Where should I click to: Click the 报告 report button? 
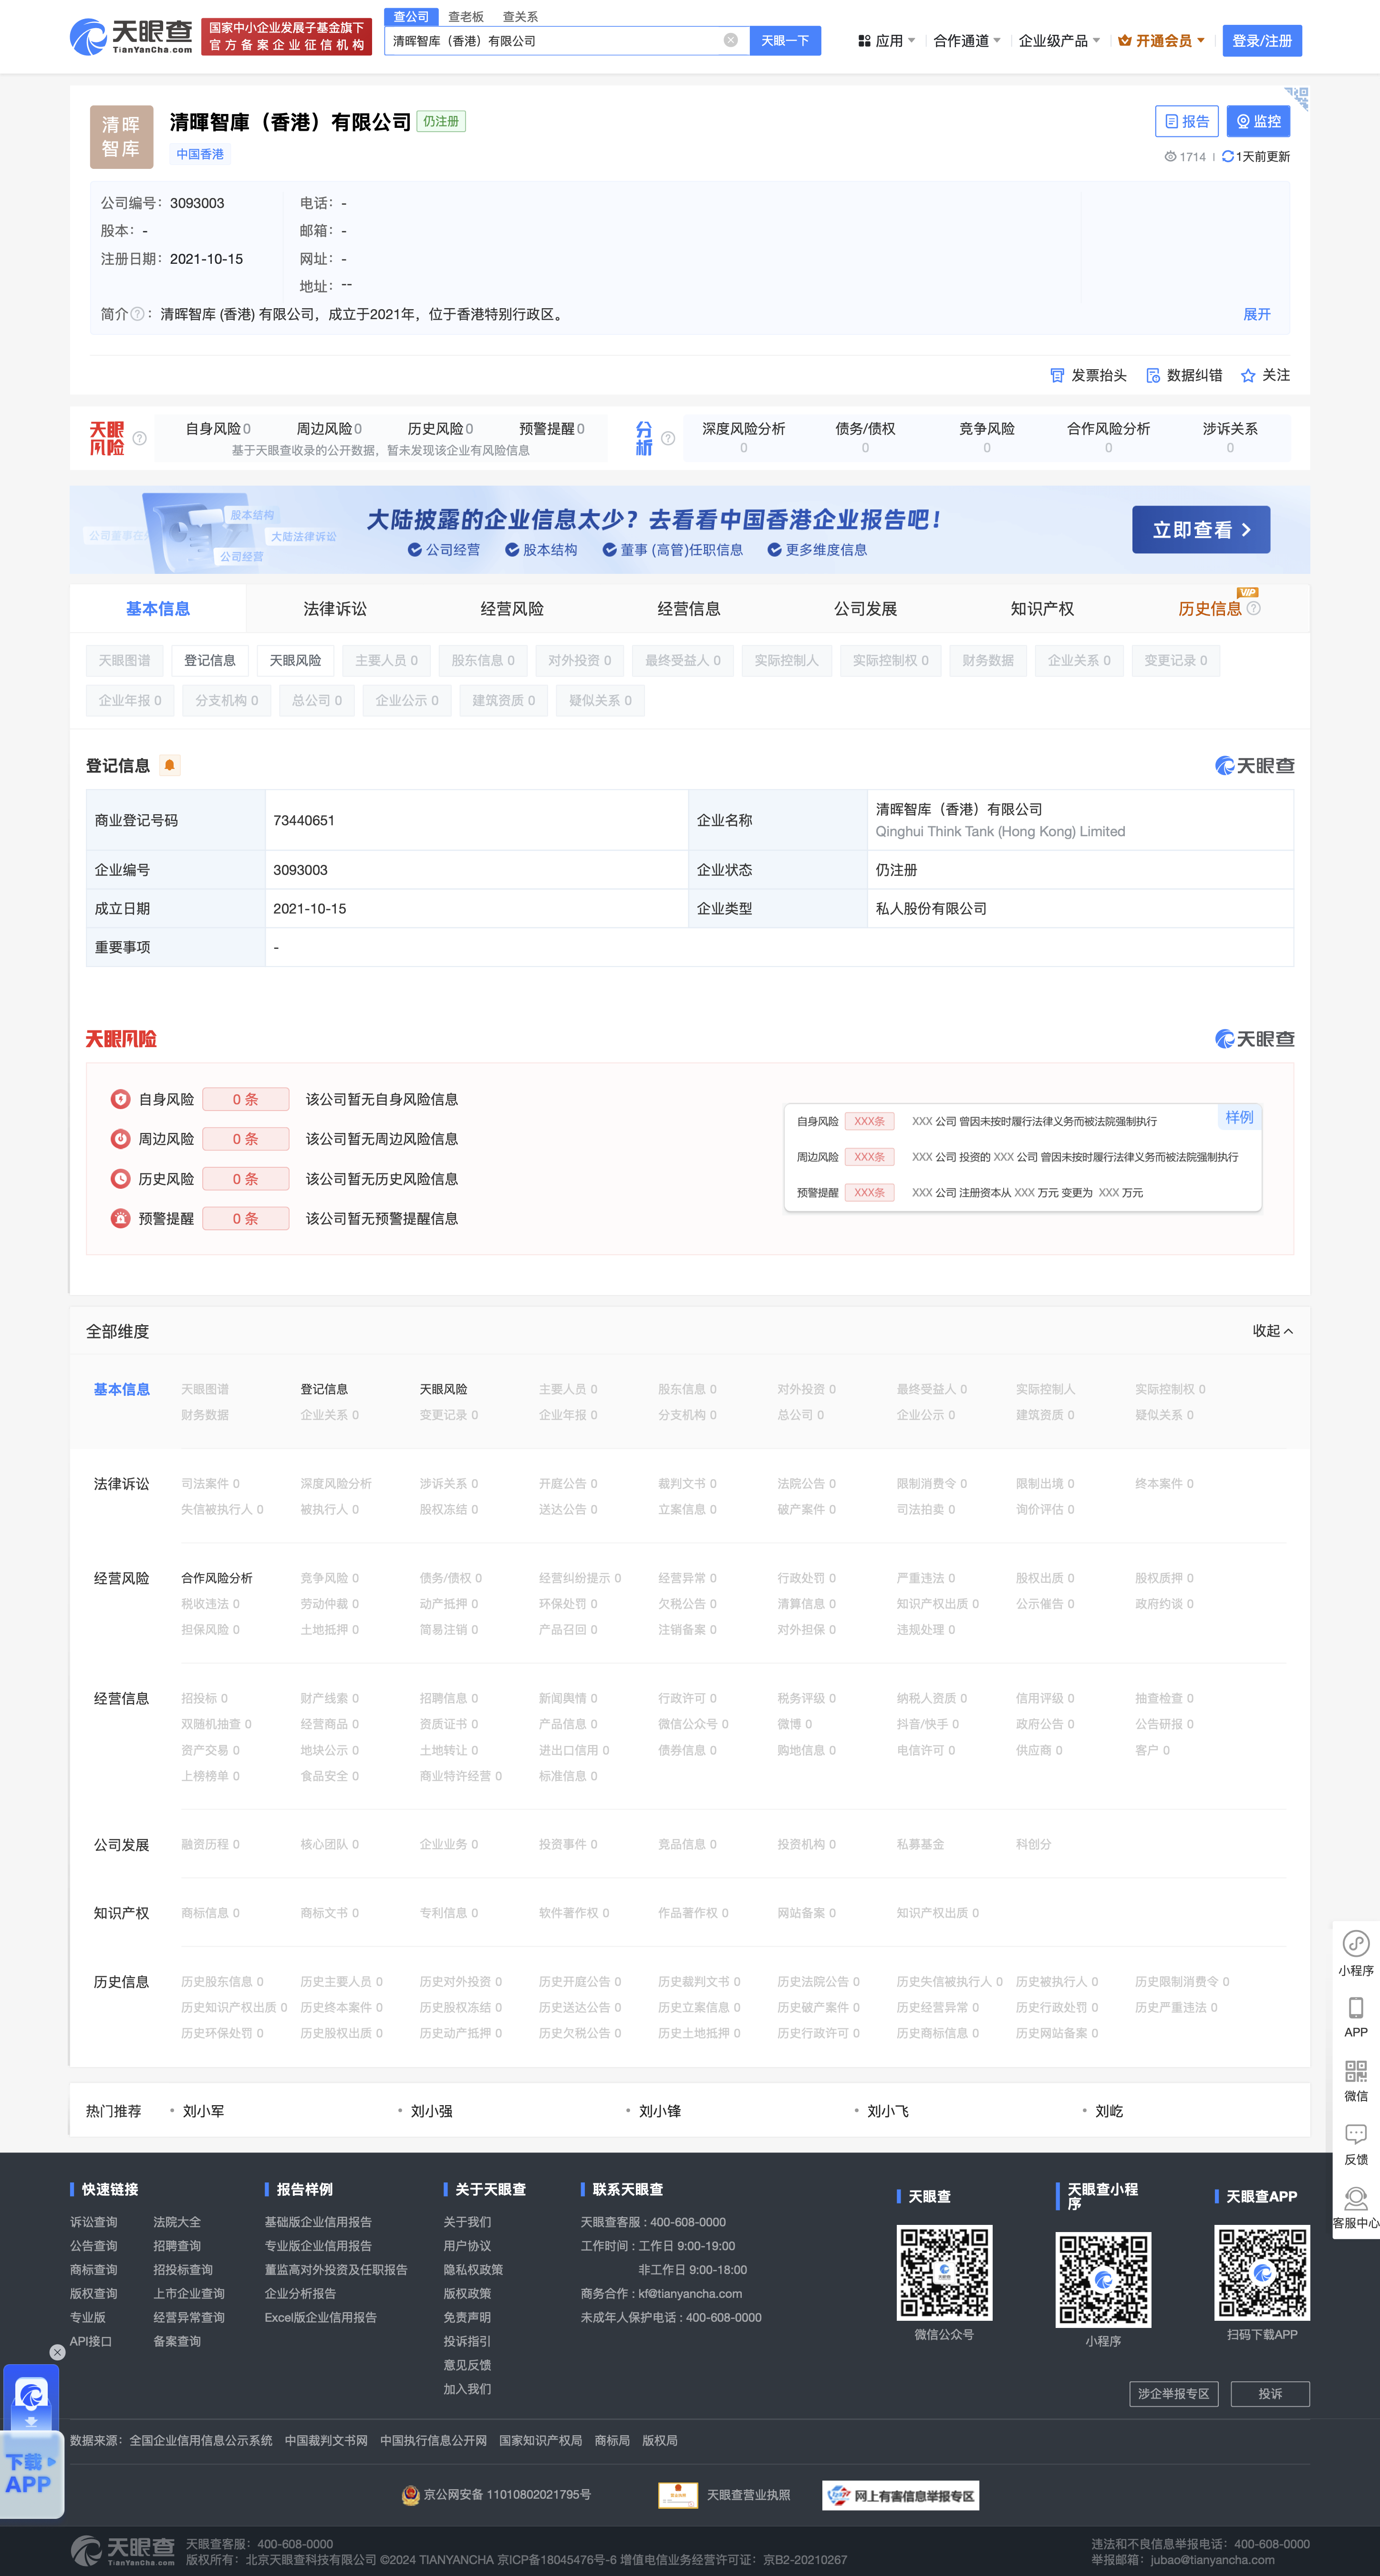coord(1186,121)
